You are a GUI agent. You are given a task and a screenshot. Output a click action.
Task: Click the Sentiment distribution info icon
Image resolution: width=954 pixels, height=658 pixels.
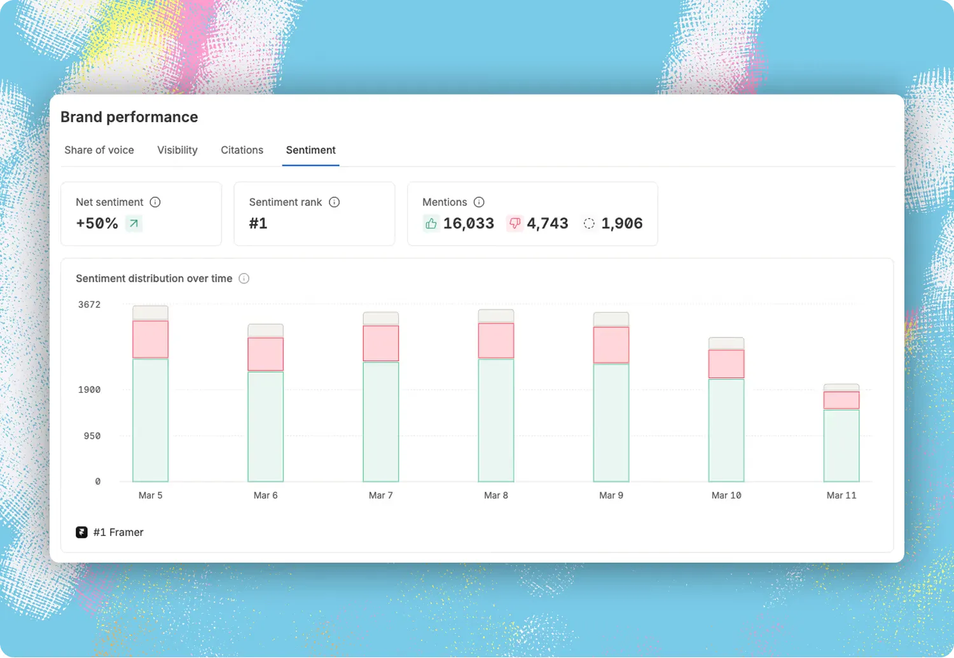click(244, 278)
